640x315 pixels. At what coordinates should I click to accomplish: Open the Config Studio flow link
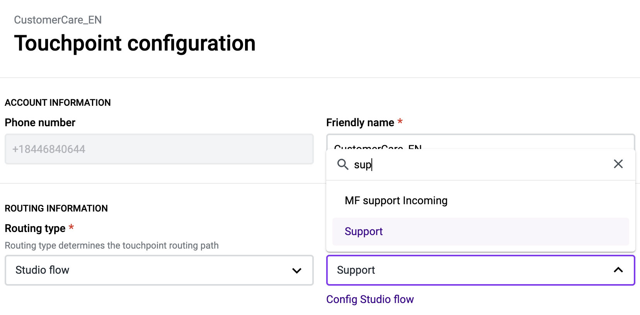[370, 300]
